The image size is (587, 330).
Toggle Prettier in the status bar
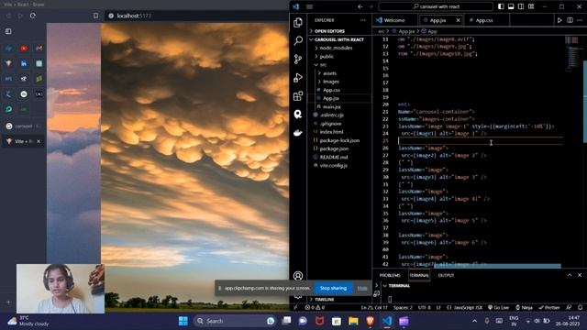pyautogui.click(x=548, y=308)
